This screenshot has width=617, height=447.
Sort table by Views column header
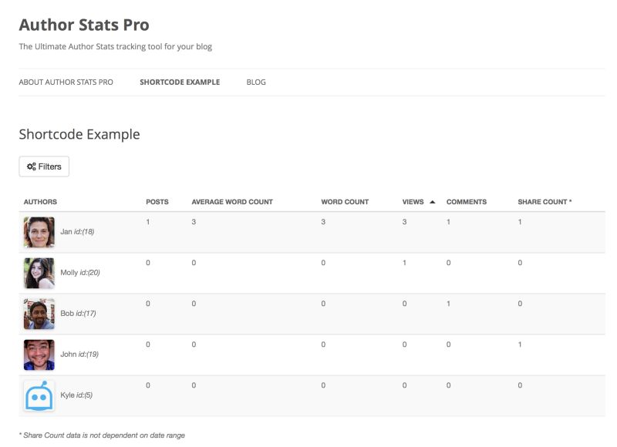[x=413, y=202]
